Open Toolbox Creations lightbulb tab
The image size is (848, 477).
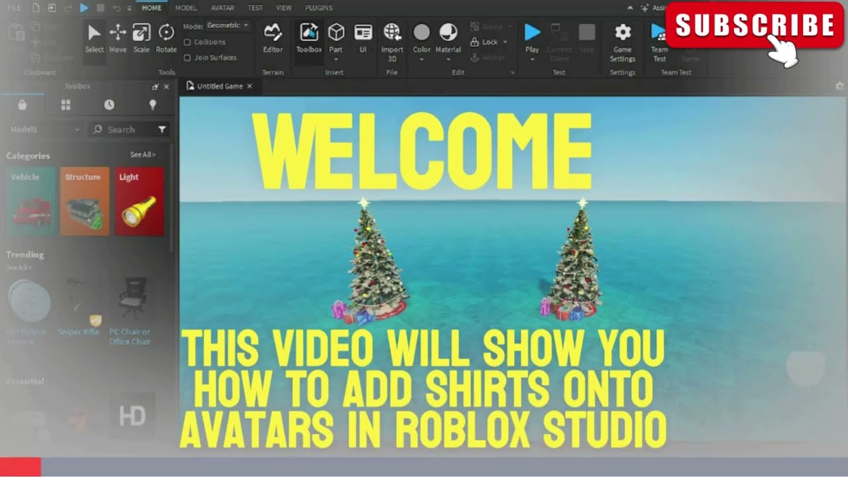click(x=152, y=105)
